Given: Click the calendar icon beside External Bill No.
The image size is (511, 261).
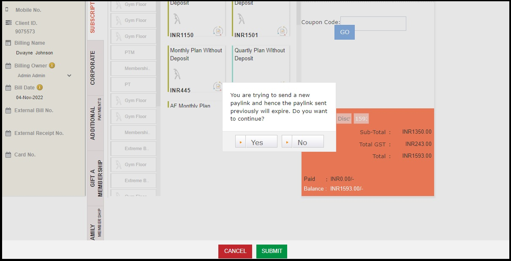Looking at the screenshot, I should (8, 110).
